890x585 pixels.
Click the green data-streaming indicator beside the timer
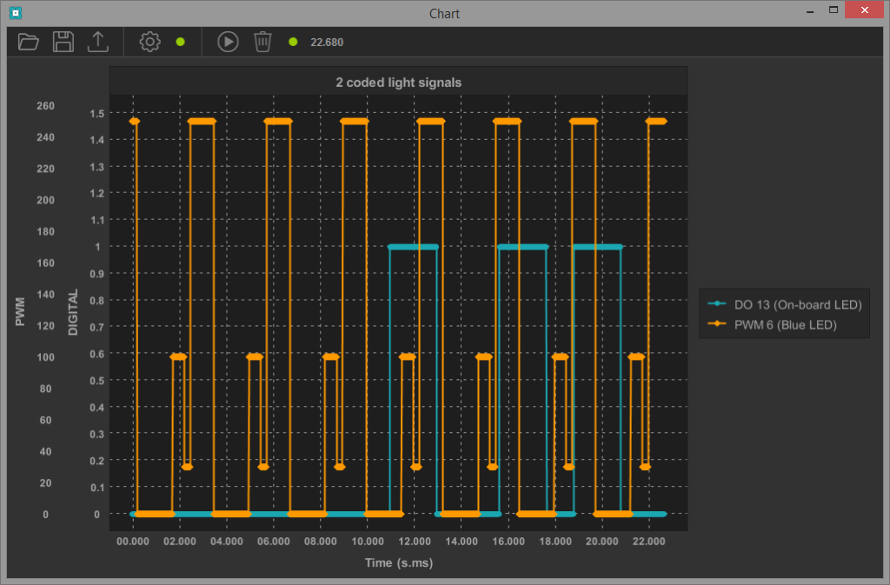293,41
